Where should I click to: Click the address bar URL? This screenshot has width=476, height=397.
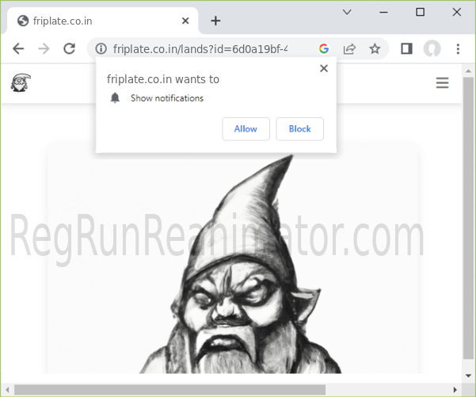point(206,49)
